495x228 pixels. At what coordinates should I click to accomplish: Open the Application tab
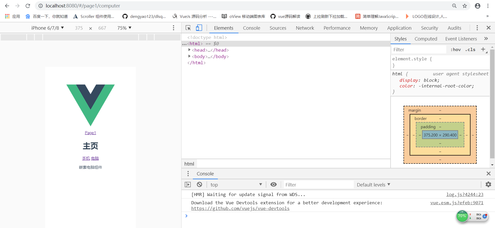(x=399, y=28)
